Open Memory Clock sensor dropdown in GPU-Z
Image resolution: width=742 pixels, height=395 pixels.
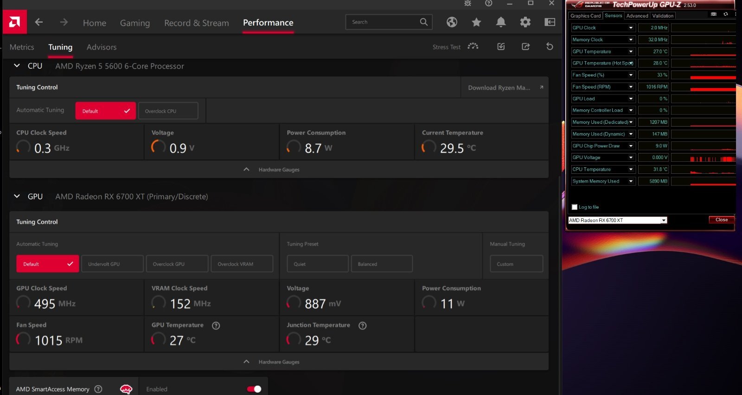click(631, 39)
